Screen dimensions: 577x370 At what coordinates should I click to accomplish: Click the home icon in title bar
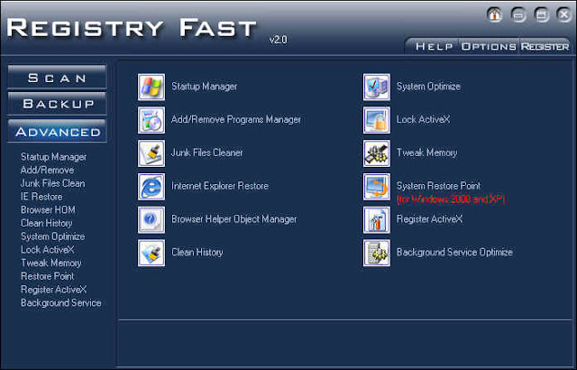(494, 15)
